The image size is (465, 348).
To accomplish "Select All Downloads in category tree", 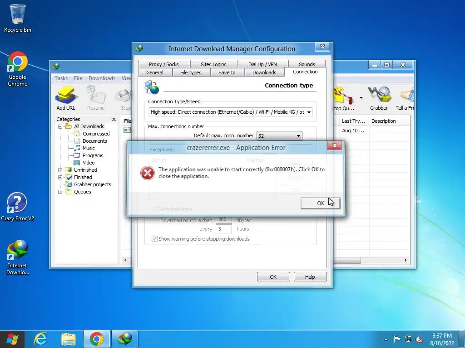I will pyautogui.click(x=89, y=126).
